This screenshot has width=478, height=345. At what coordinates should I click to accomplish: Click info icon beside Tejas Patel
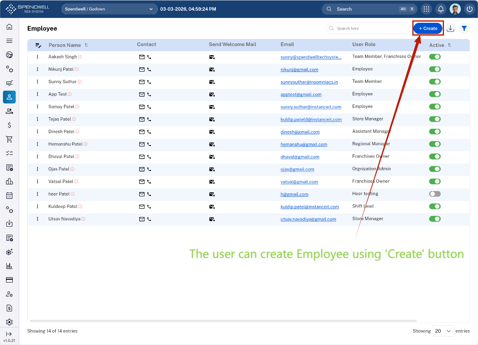pos(74,119)
